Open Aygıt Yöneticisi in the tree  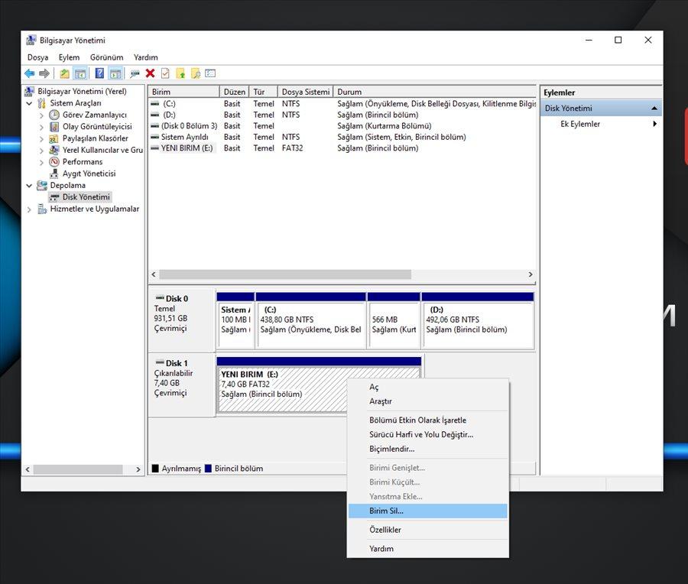(x=87, y=174)
